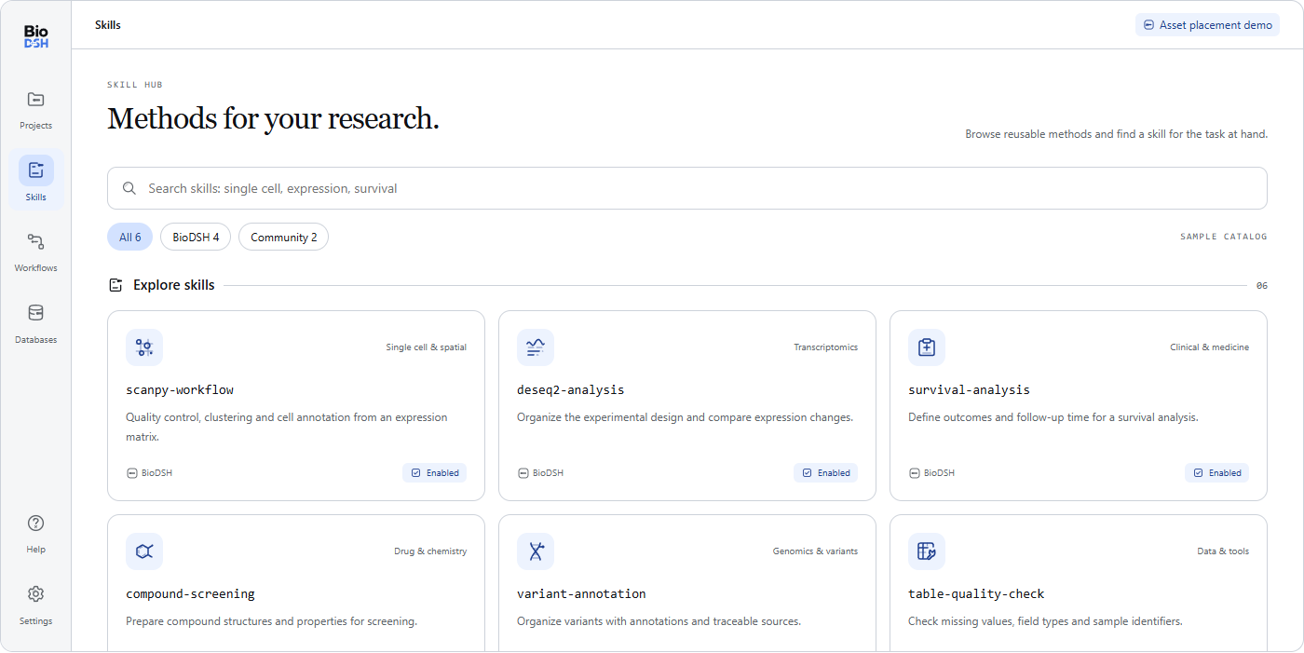1304x653 pixels.
Task: Click the 'Skills' page title in header
Action: pos(108,25)
